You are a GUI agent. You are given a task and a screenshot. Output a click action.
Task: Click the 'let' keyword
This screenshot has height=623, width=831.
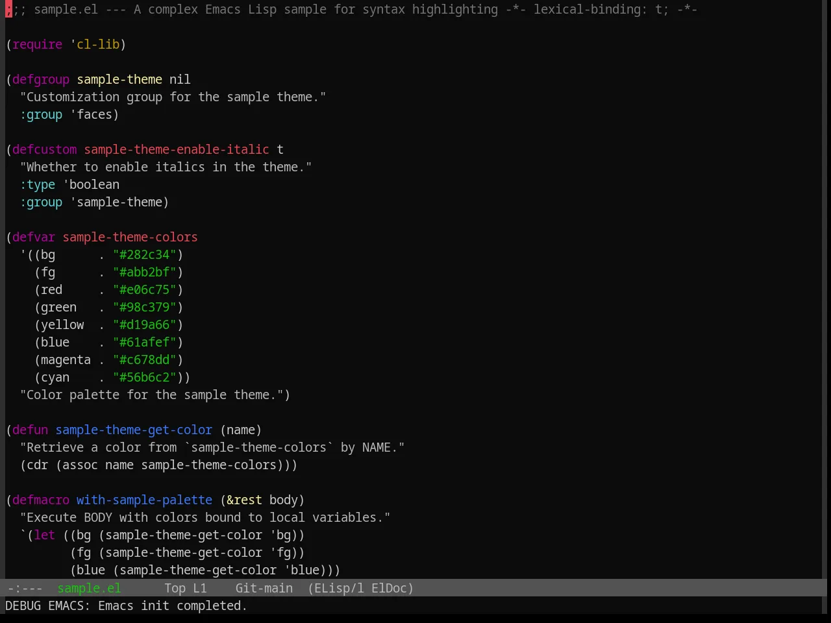coord(44,535)
